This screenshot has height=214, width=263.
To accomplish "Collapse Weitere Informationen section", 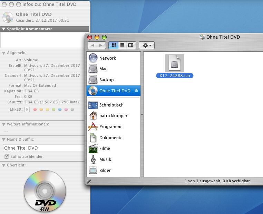I will pos(4,124).
